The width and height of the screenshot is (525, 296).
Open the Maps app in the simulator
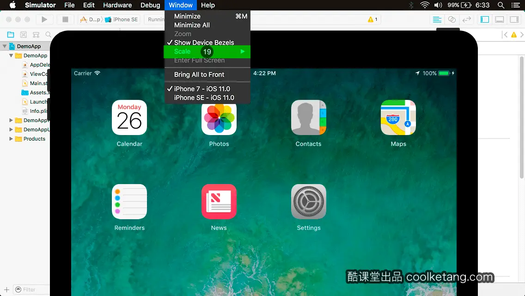pos(398,117)
